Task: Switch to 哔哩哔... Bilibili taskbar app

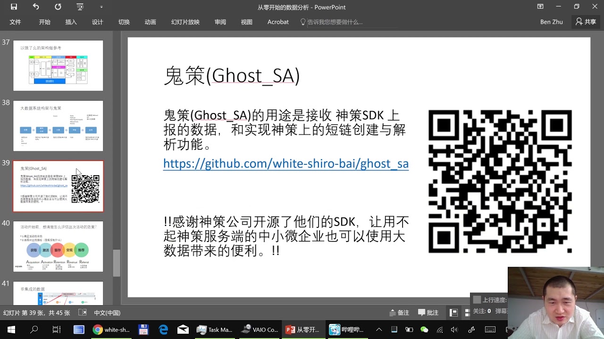Action: [347, 330]
